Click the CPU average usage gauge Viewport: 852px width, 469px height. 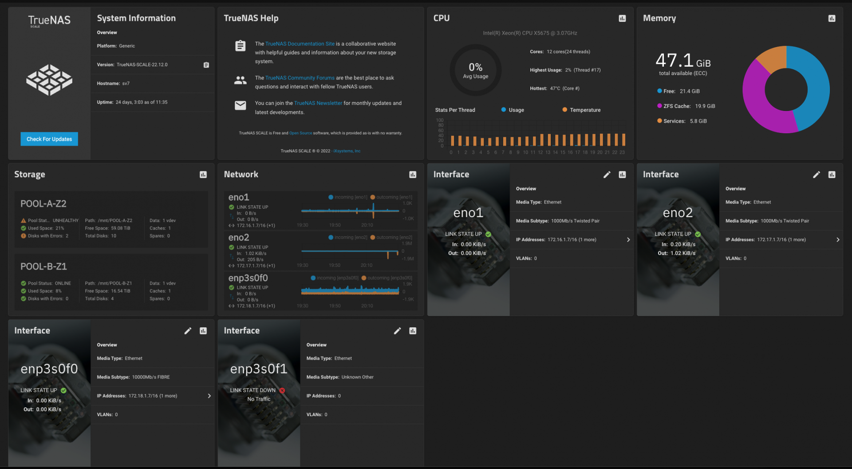476,70
